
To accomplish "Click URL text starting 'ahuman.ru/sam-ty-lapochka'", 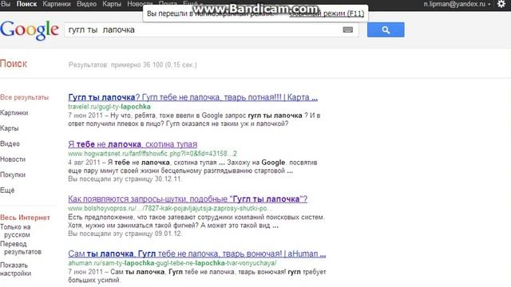I will [172, 263].
